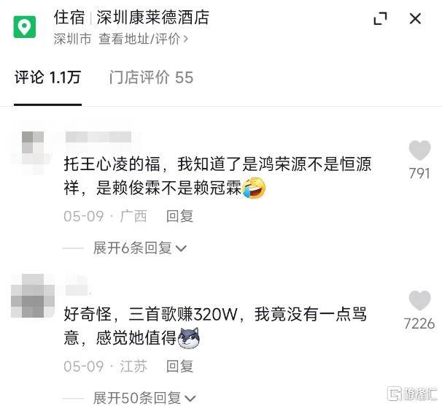Reply to the 江苏 comment
Image resolution: width=442 pixels, height=406 pixels.
(179, 367)
